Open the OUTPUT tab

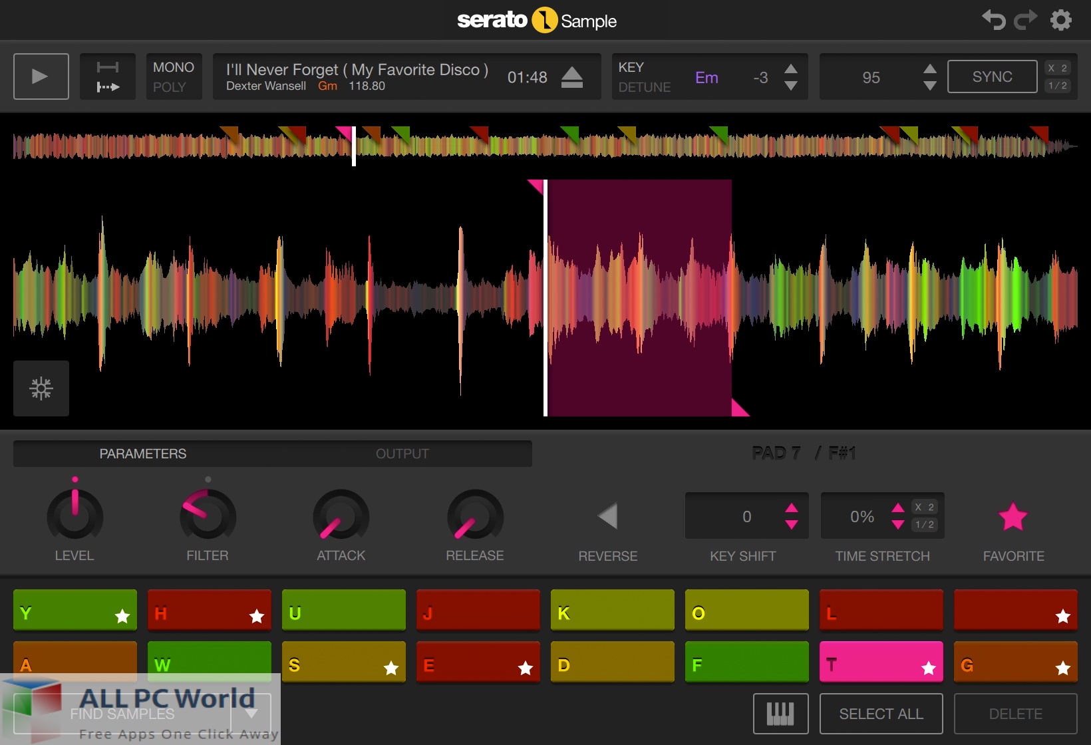tap(402, 454)
